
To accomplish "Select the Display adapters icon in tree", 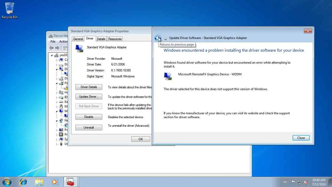I will point(61,69).
